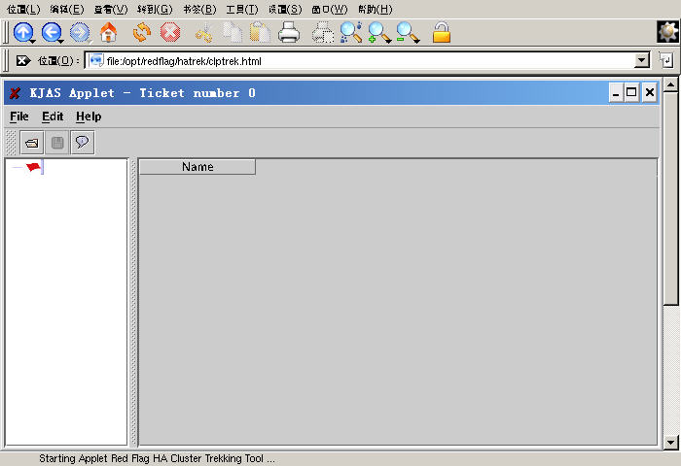Image resolution: width=681 pixels, height=466 pixels.
Task: Click the Up navigation arrow icon
Action: pos(23,32)
